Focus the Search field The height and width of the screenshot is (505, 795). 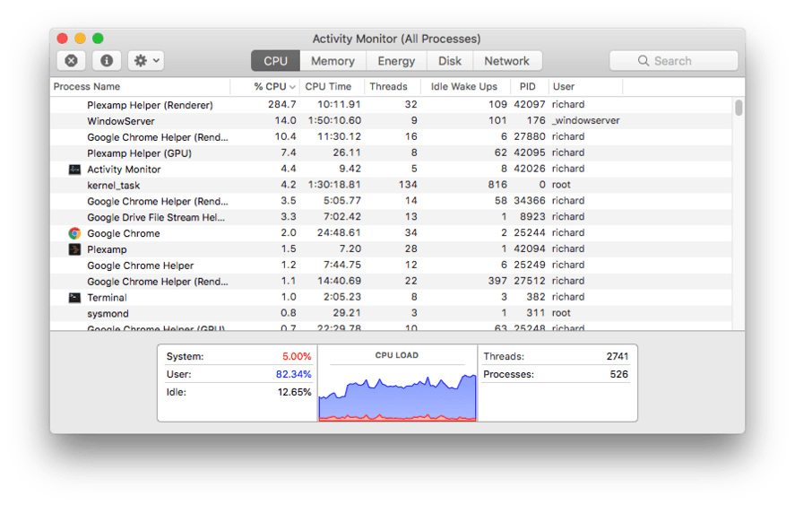tap(673, 61)
